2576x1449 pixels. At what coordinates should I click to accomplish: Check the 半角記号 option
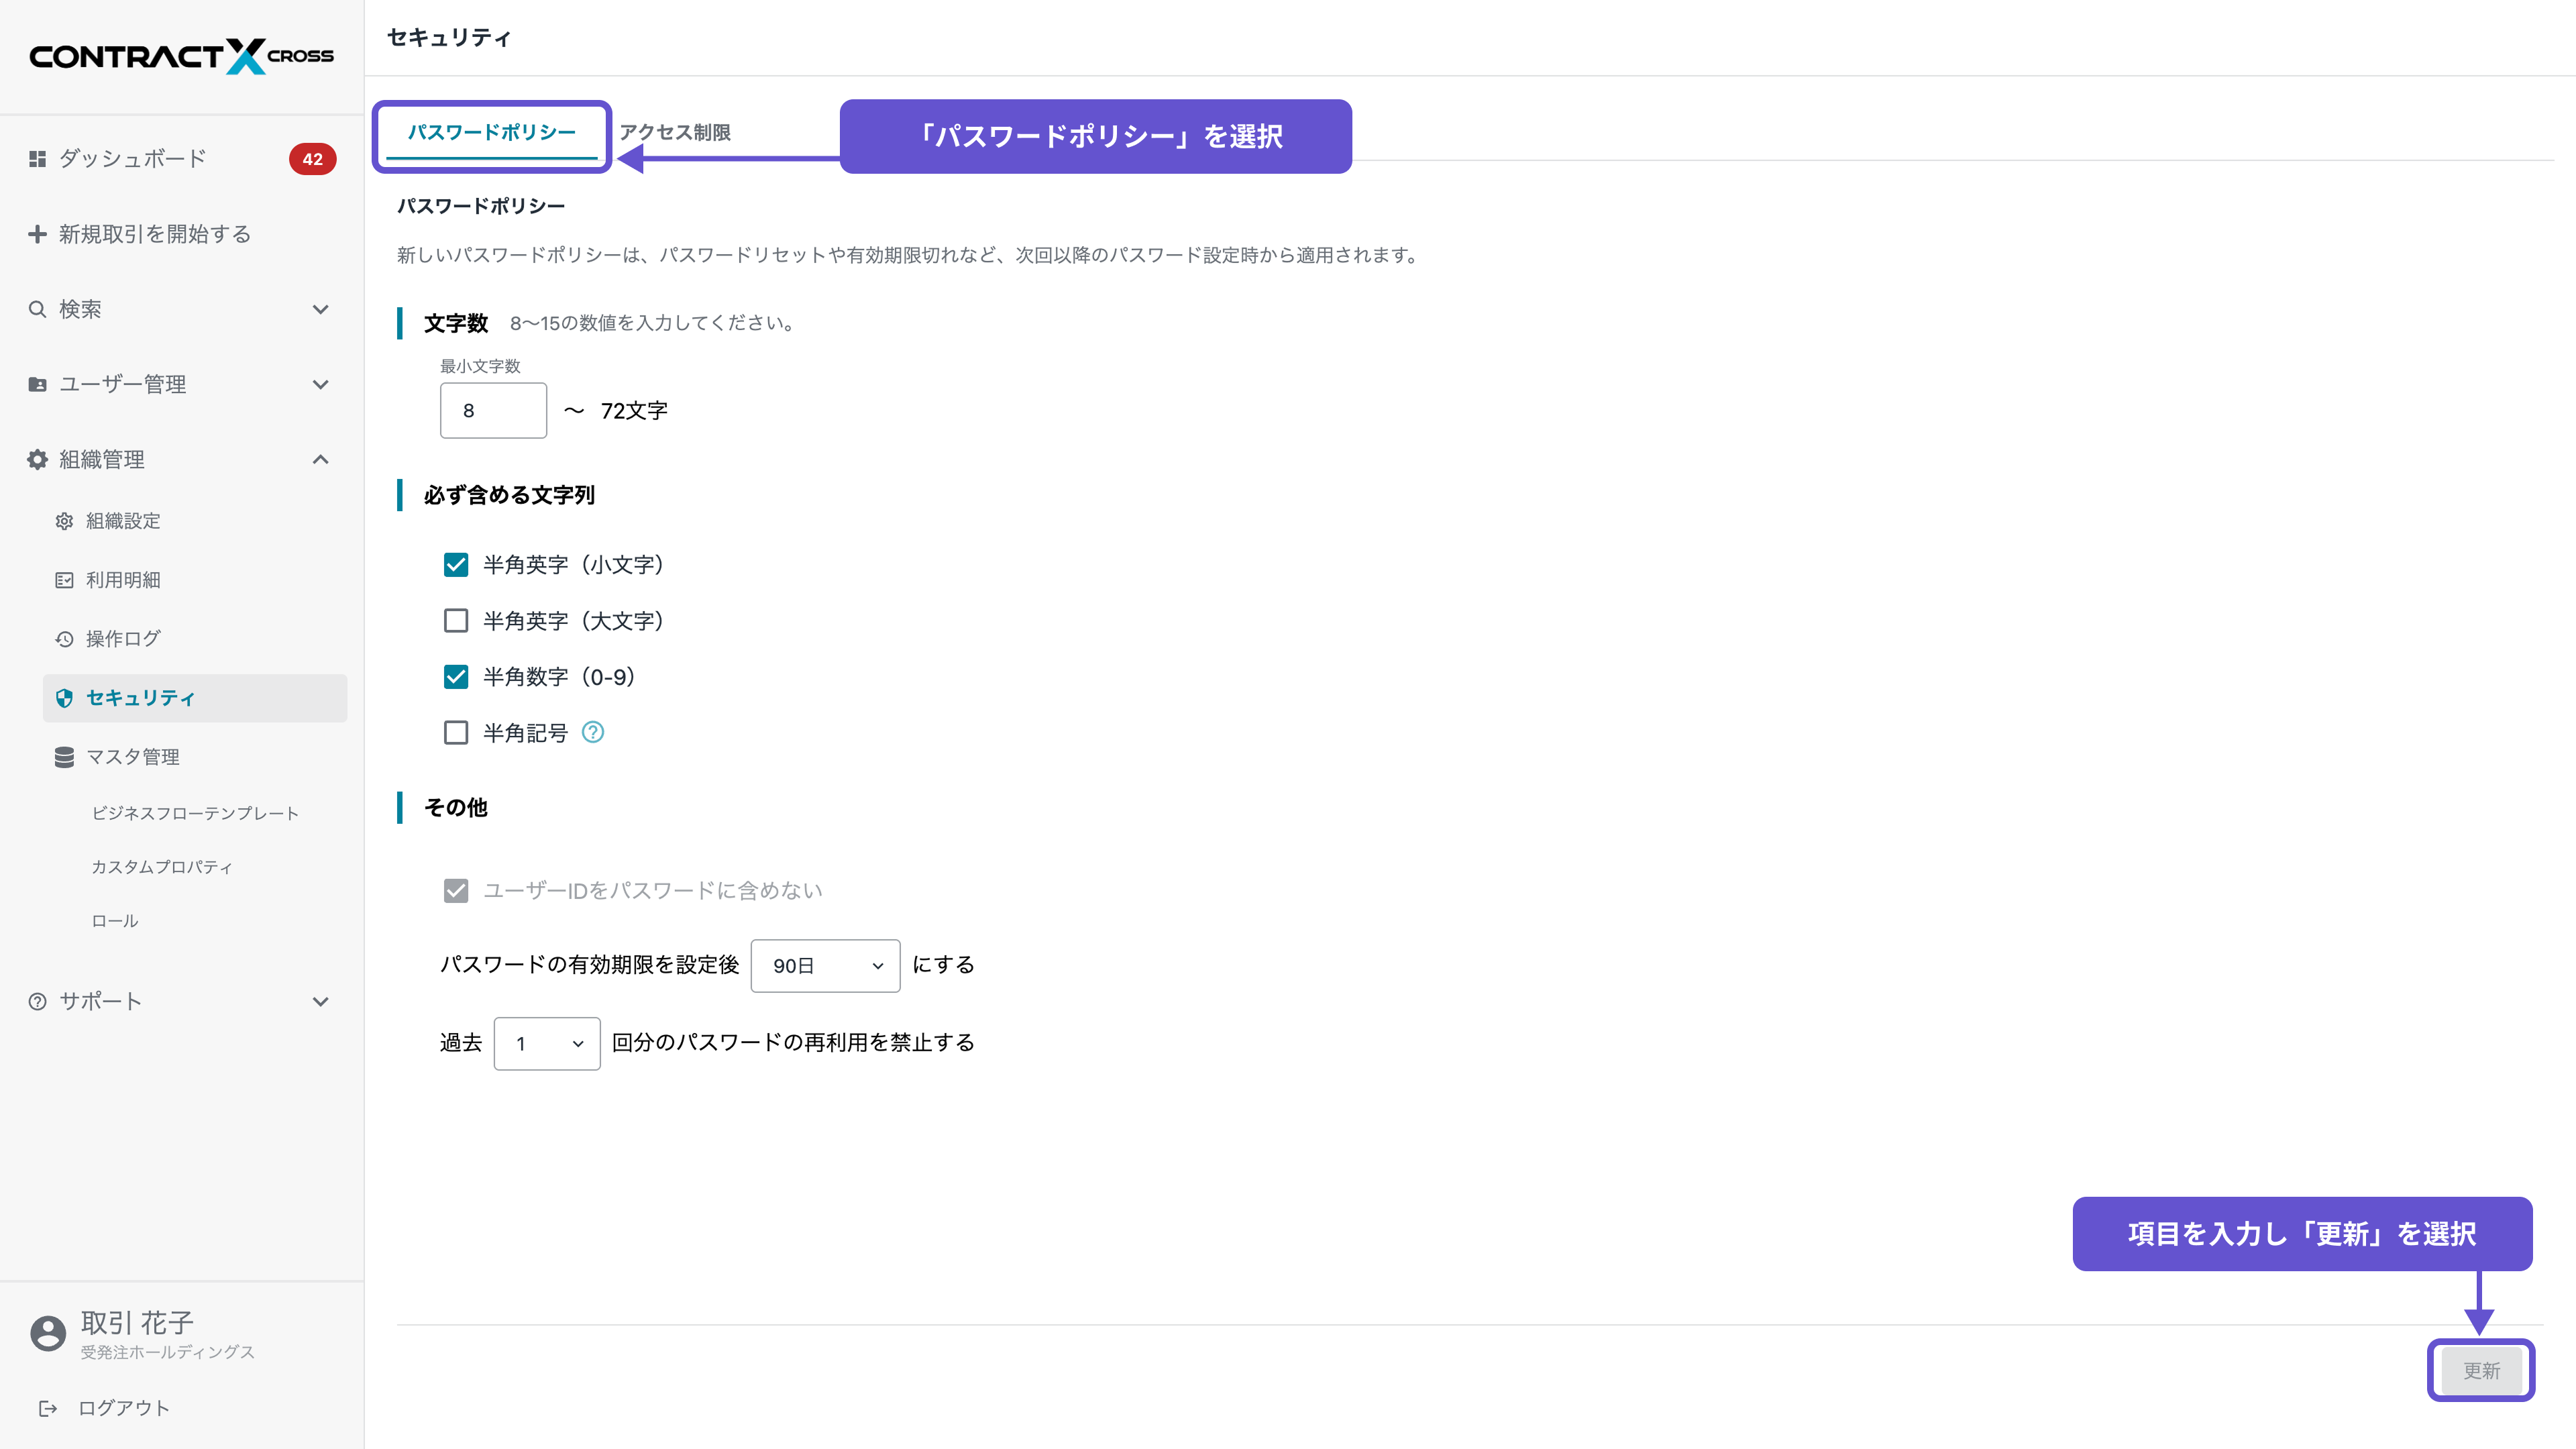pyautogui.click(x=456, y=732)
